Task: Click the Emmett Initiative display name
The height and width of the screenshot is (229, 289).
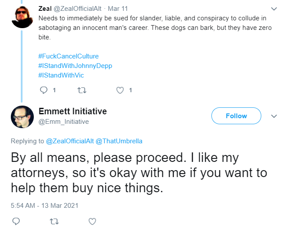Action: 73,111
